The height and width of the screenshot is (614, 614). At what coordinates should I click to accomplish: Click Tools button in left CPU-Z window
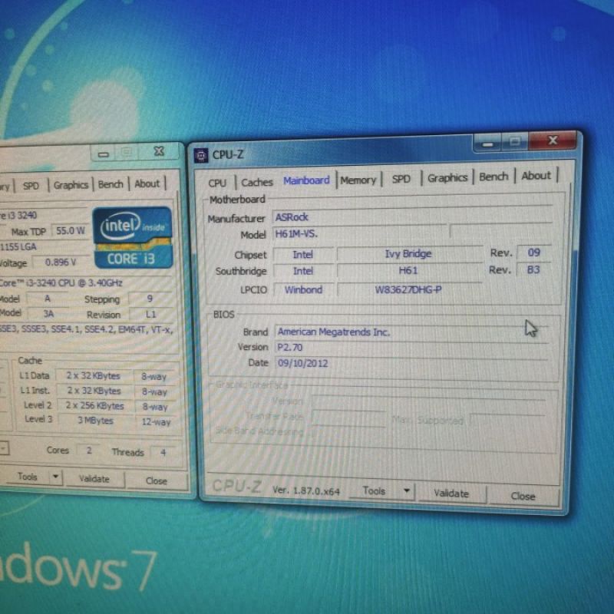point(27,477)
